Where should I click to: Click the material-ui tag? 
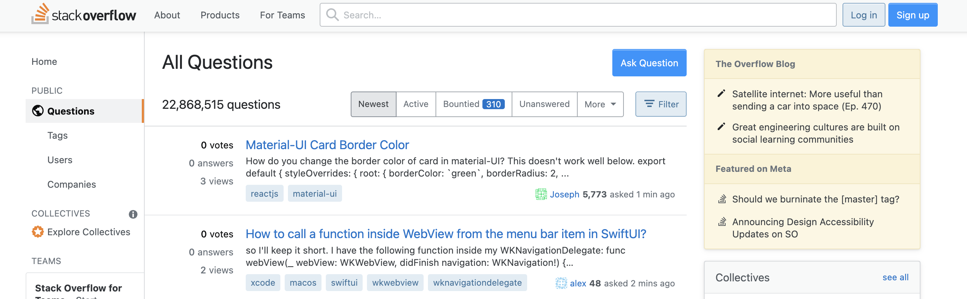pos(315,193)
